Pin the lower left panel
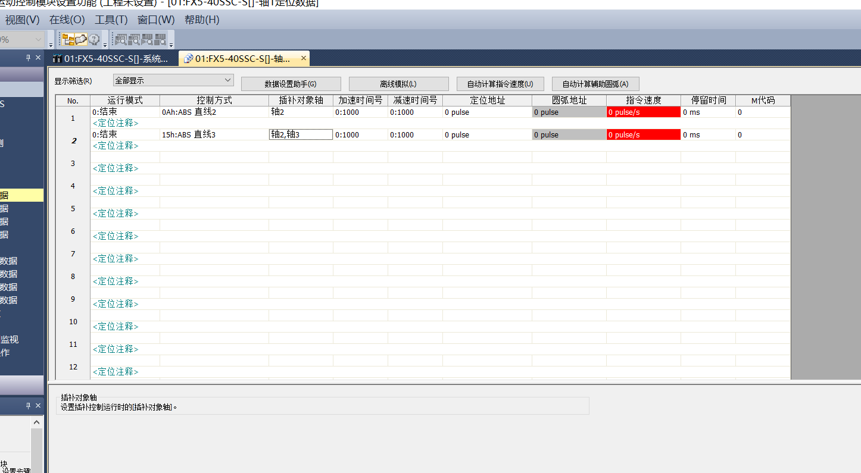 pyautogui.click(x=28, y=405)
